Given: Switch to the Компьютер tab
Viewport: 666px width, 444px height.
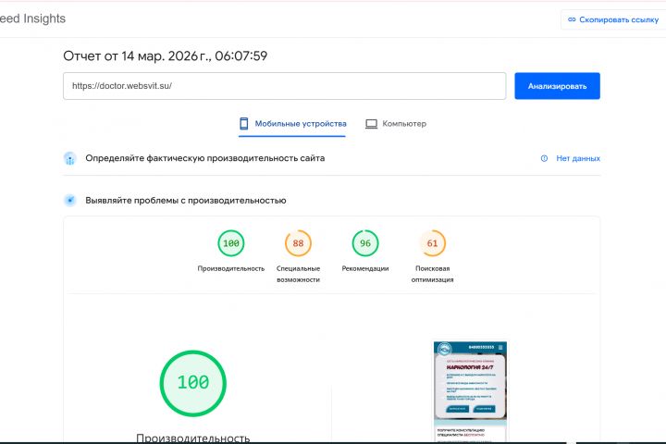Looking at the screenshot, I should 396,124.
